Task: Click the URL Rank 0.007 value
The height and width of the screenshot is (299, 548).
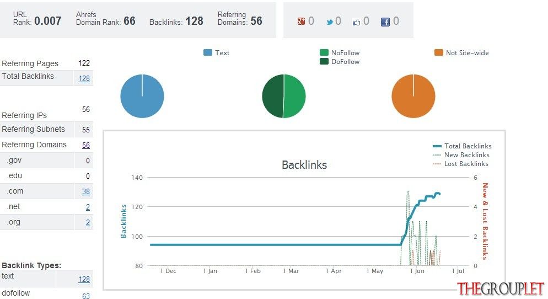Action: point(48,21)
